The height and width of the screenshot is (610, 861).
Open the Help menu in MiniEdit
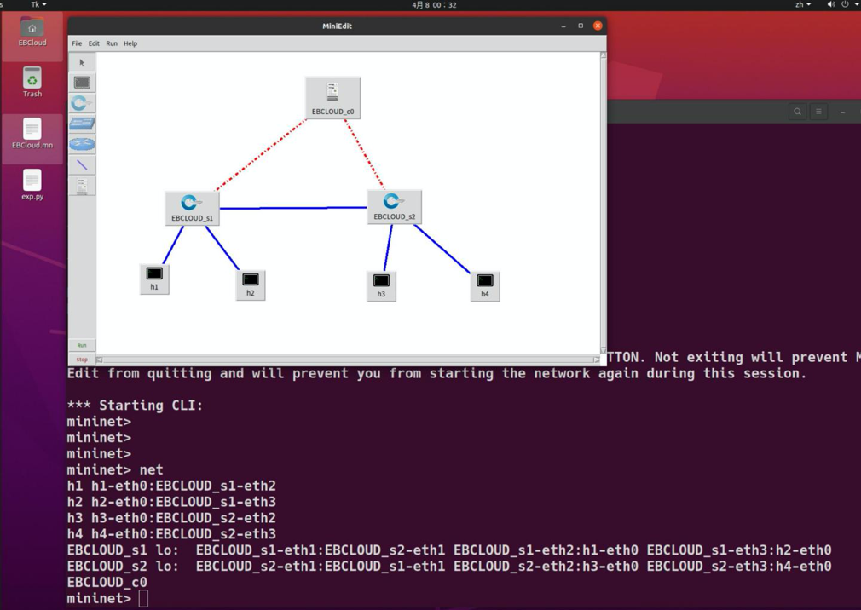(x=130, y=43)
